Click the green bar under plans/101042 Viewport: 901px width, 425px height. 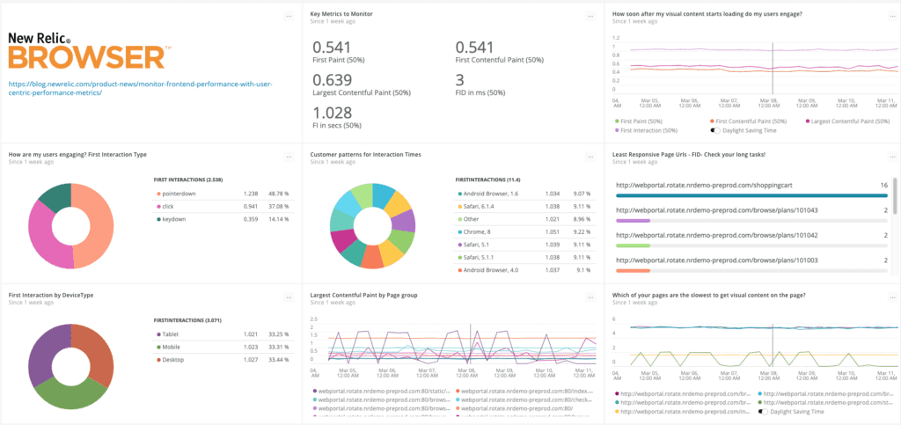tap(633, 245)
